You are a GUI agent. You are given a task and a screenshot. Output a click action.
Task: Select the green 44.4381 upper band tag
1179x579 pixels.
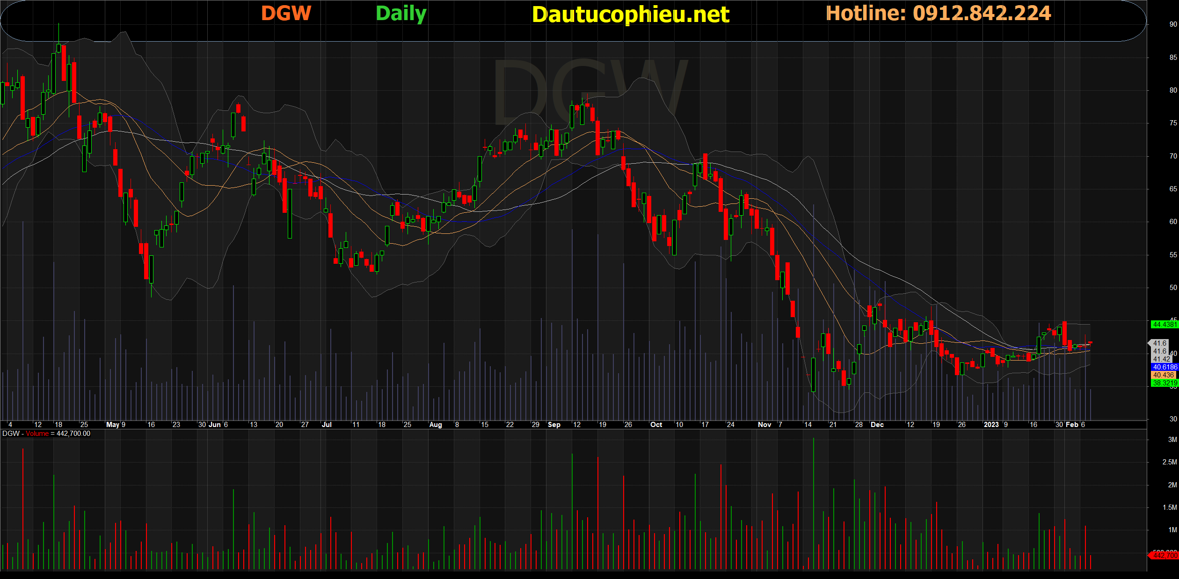tap(1164, 324)
